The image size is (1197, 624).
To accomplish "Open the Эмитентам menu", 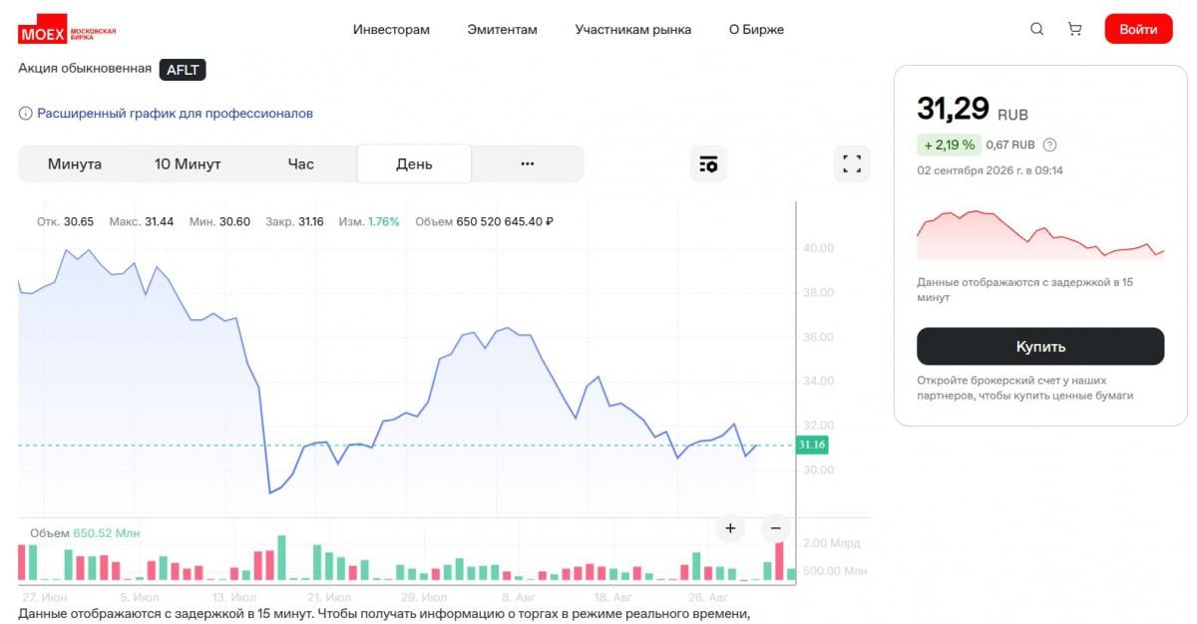I will click(502, 29).
